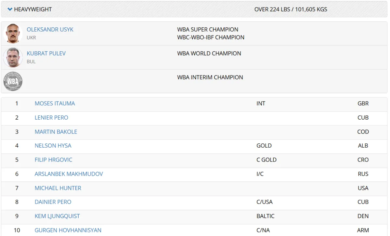Open Oleksandr Usyk's profile link
The width and height of the screenshot is (390, 236).
coord(50,30)
